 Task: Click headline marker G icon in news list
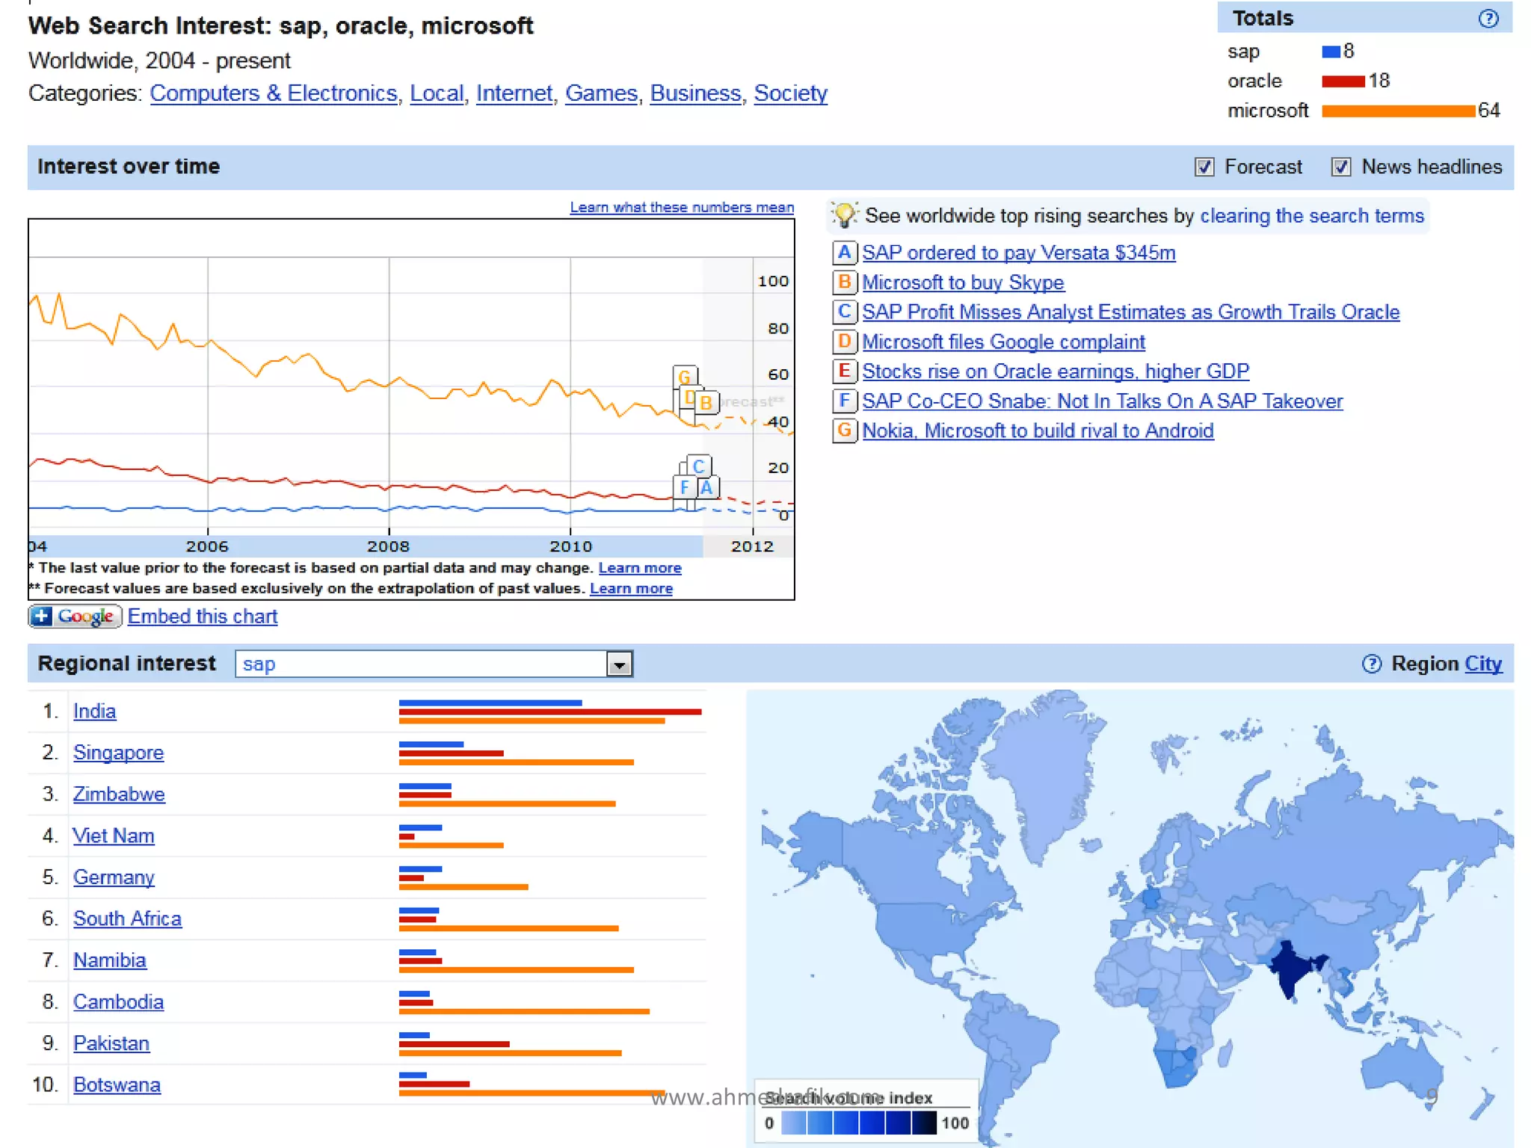(844, 430)
